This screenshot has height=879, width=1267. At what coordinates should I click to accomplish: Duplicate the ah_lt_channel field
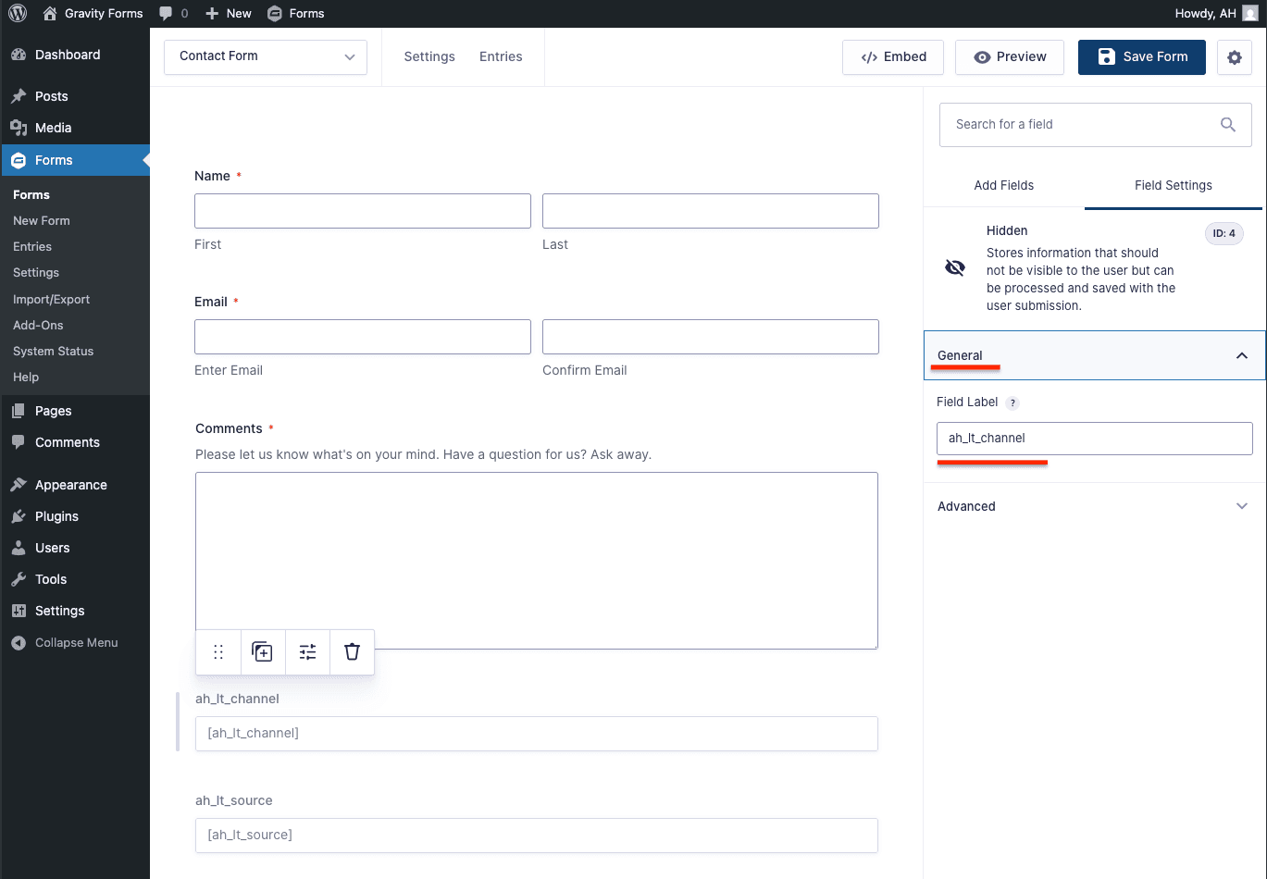(x=263, y=652)
